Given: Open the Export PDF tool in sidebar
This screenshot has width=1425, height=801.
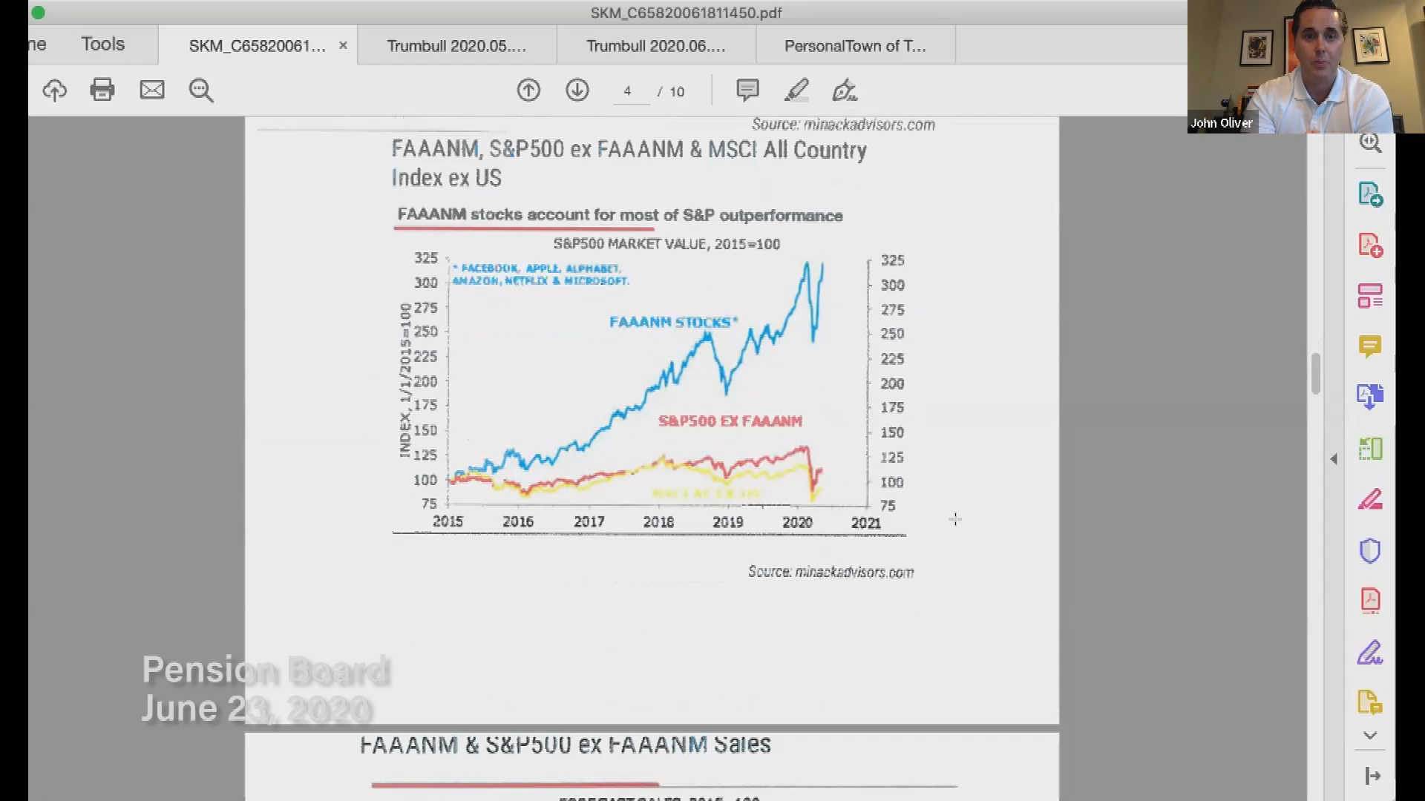Looking at the screenshot, I should coord(1370,194).
